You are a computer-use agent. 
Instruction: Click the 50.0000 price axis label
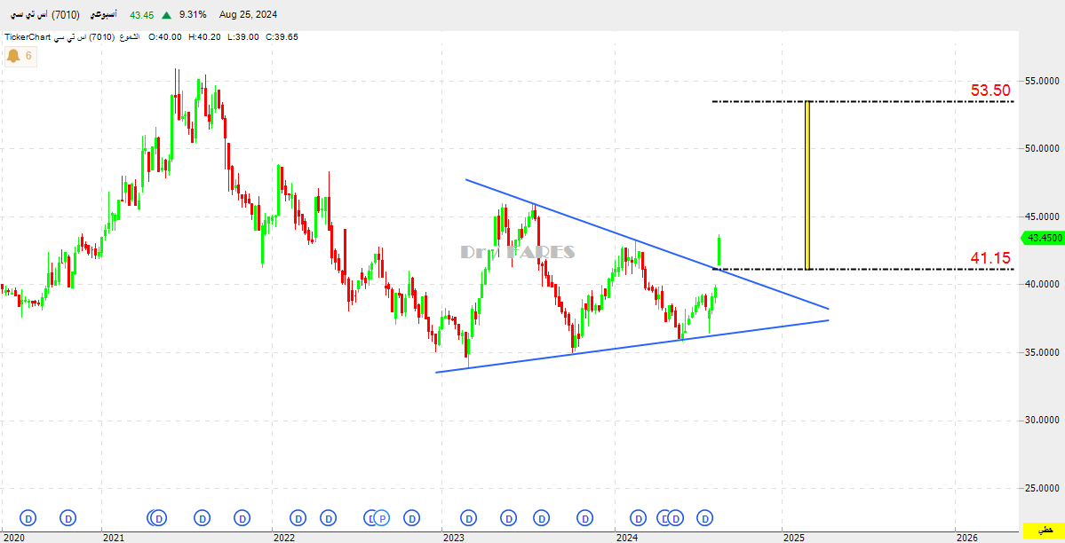[x=1042, y=149]
